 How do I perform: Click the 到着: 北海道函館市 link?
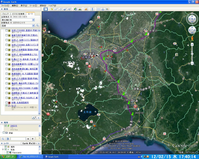click(x=20, y=103)
